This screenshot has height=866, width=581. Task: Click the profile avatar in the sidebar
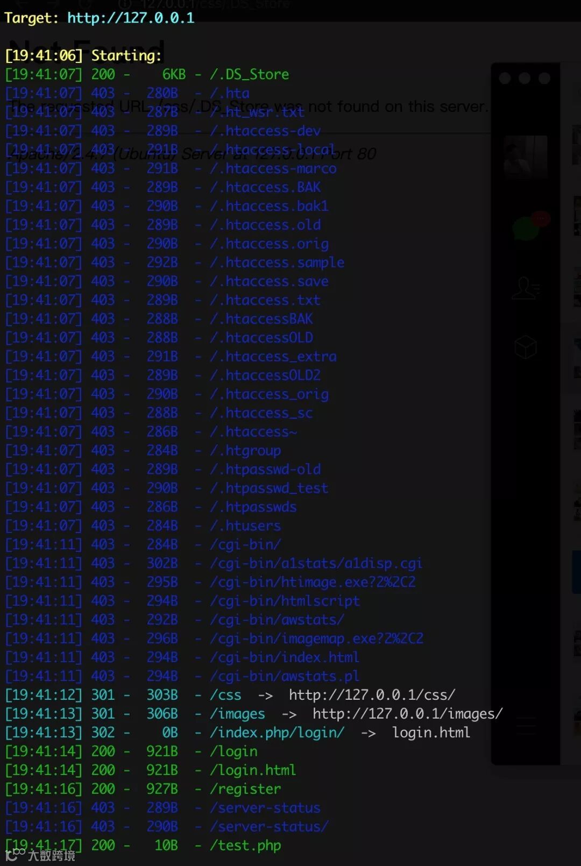pos(526,157)
